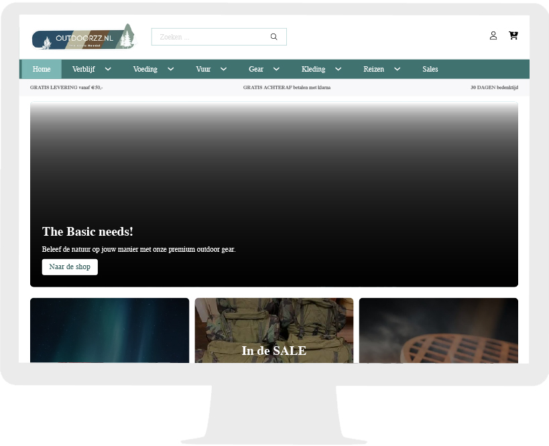Expand the Vuur dropdown chevron
Viewport: 549px width, 446px height.
[223, 69]
